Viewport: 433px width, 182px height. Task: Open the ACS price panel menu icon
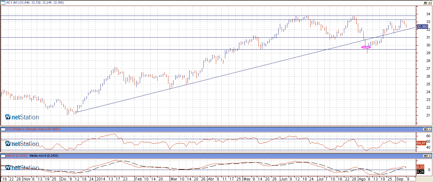tap(3, 2)
